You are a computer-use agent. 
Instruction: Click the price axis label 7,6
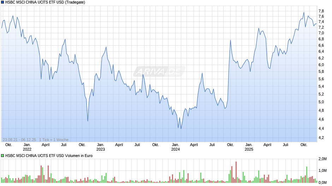(321, 17)
